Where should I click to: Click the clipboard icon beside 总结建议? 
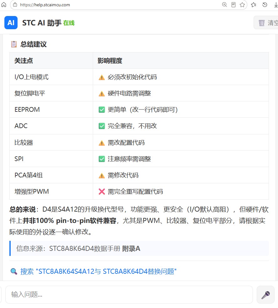[14, 44]
